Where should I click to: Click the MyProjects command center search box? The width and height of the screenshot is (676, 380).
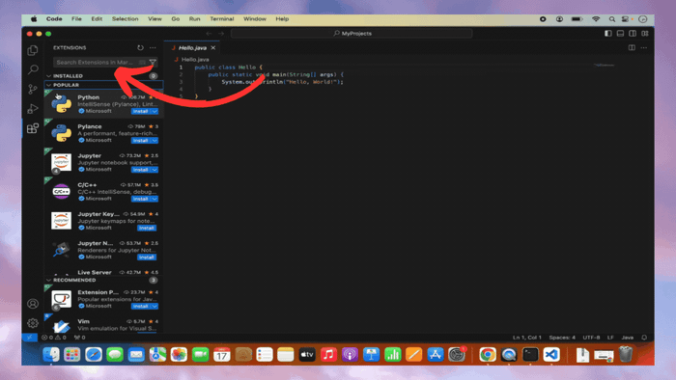(352, 34)
